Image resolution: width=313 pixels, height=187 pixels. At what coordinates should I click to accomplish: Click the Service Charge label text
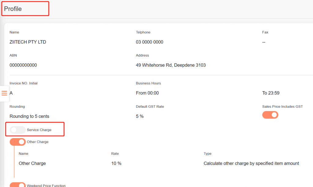(x=39, y=130)
